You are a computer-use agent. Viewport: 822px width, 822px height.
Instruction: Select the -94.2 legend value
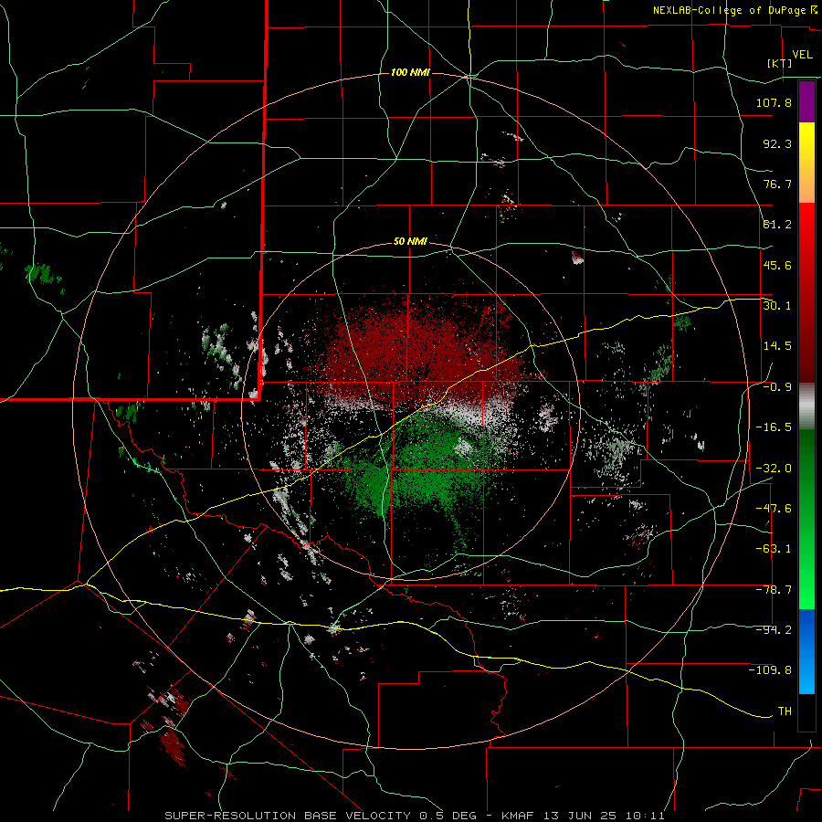774,630
